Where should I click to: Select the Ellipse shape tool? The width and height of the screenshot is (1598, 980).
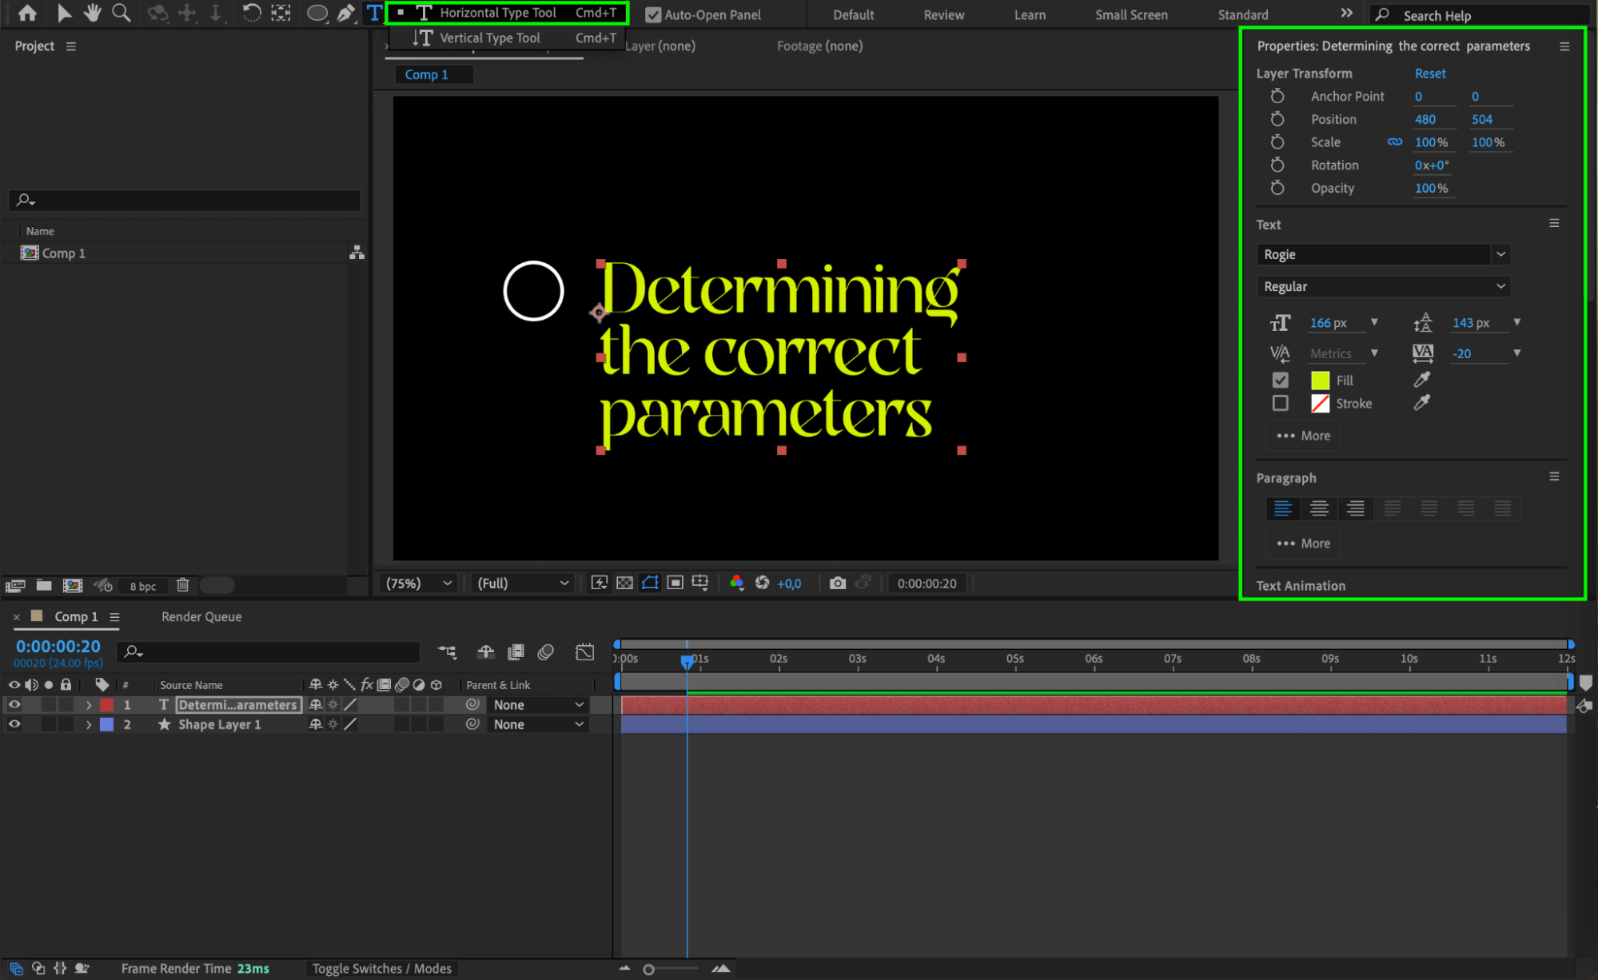[317, 14]
